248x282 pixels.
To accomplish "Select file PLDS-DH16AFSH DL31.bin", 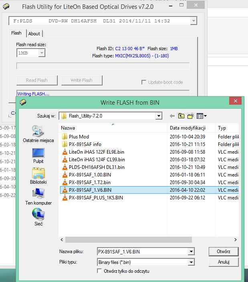I will pyautogui.click(x=97, y=167).
